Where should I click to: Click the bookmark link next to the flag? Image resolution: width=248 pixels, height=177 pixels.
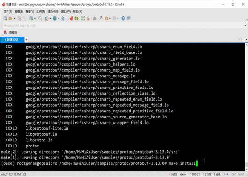[x=13, y=32]
